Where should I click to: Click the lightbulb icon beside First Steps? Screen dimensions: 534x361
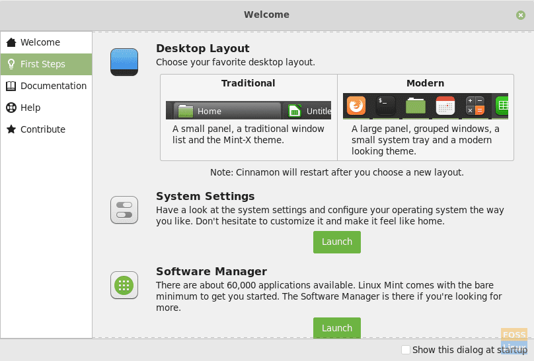[x=11, y=64]
